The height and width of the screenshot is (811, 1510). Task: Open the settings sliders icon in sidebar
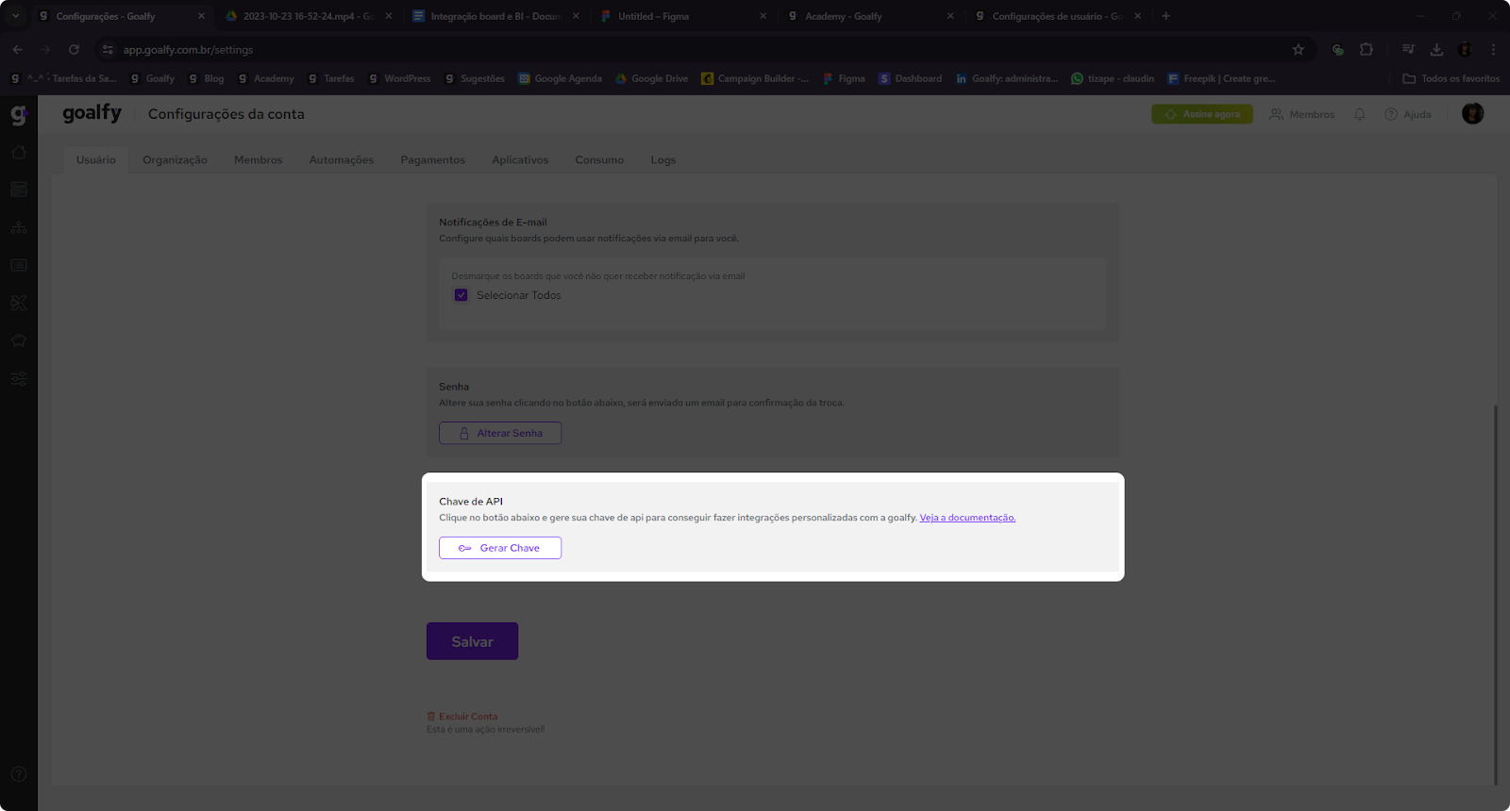(19, 378)
